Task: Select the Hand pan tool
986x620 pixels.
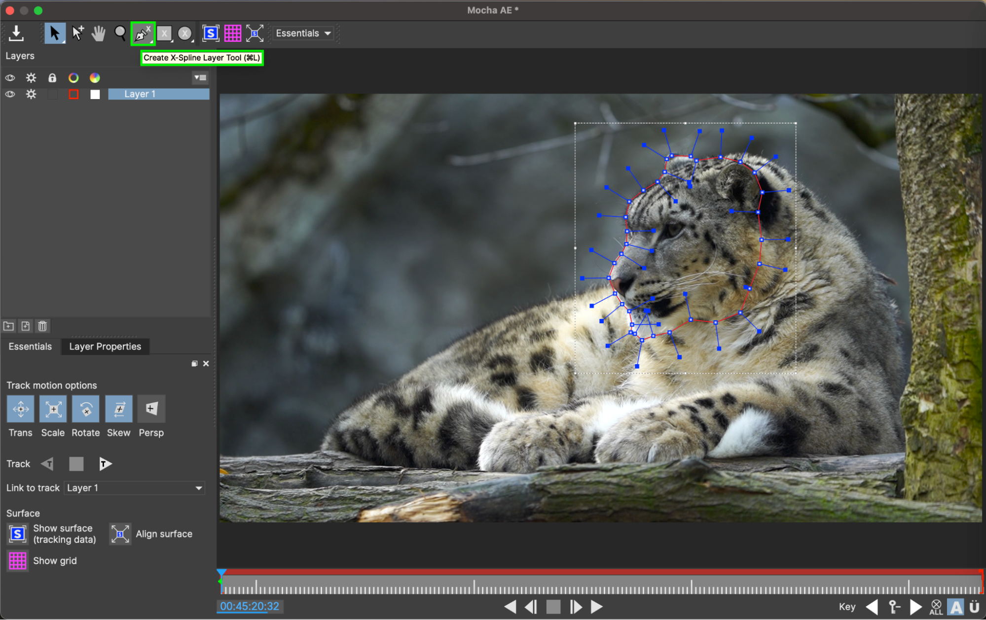Action: coord(99,34)
